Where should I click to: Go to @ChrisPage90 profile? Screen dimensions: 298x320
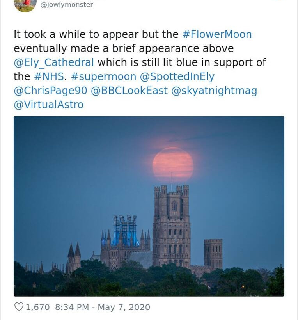tap(50, 91)
